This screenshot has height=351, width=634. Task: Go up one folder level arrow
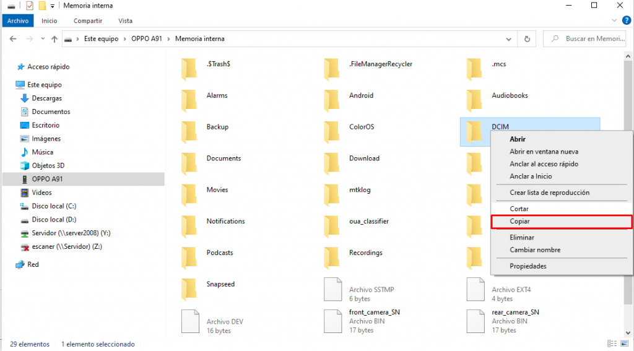(54, 39)
